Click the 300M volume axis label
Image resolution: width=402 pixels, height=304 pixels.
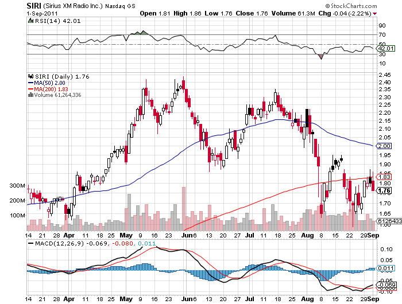(x=17, y=186)
